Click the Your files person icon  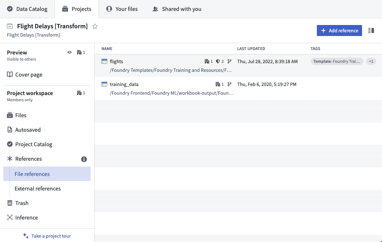[x=109, y=9]
